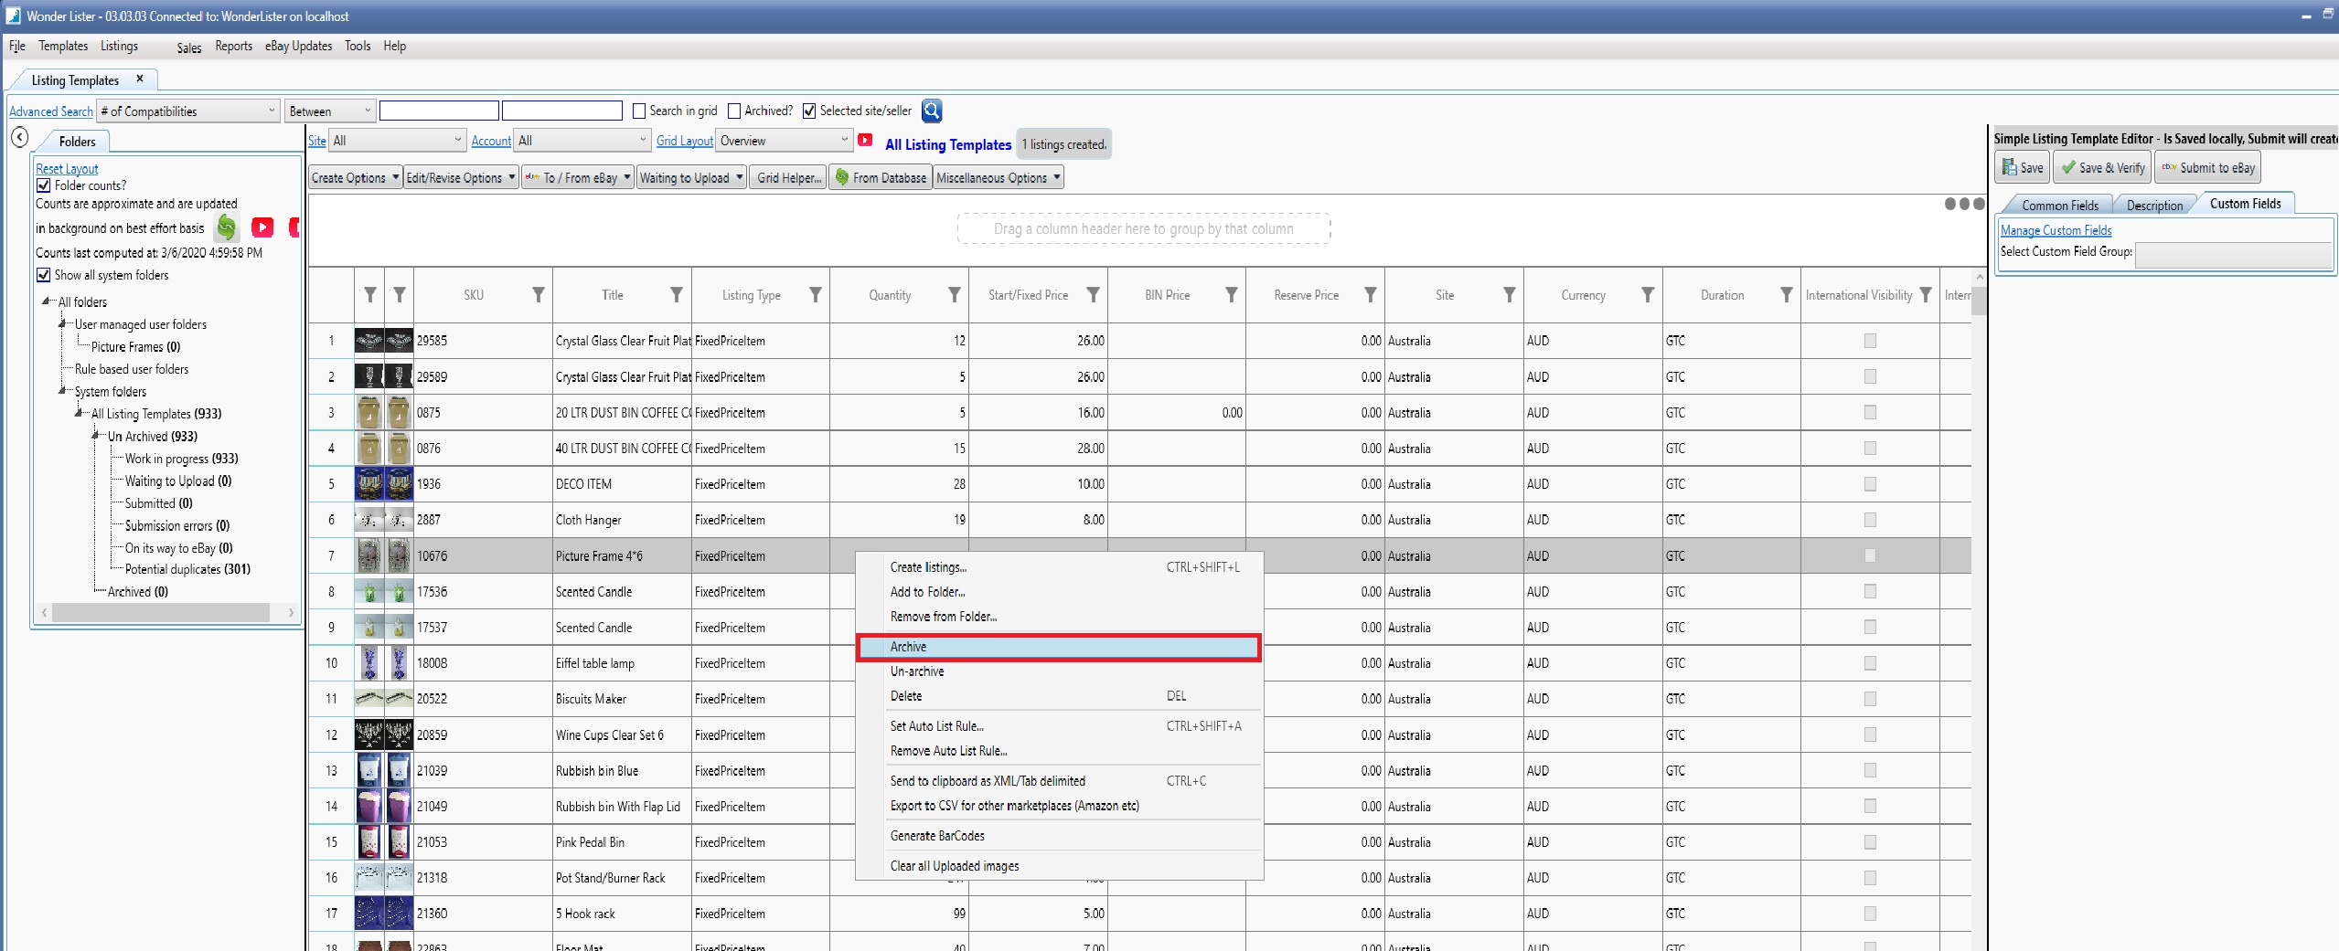This screenshot has width=2339, height=951.
Task: Open the YouTube help icon beside Grid Layout
Action: (x=865, y=140)
